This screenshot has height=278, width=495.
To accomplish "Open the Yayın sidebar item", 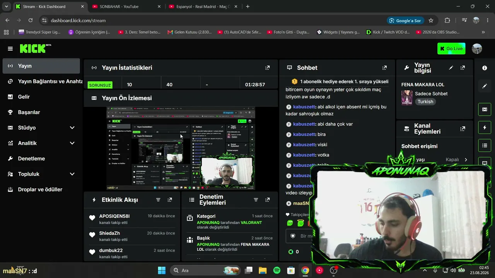I will coord(41,66).
